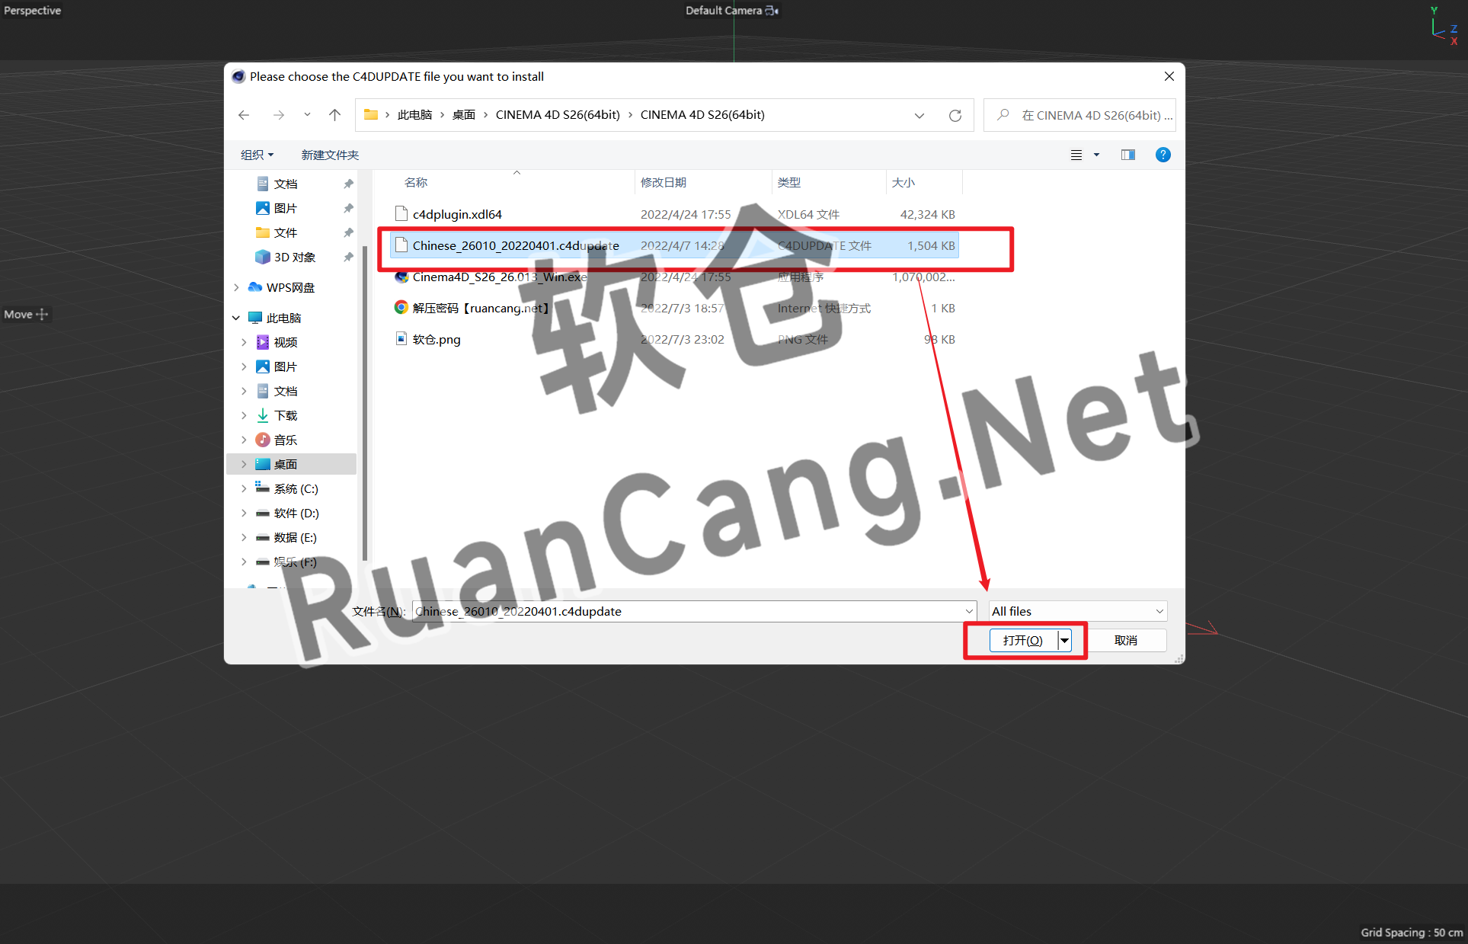This screenshot has width=1468, height=944.
Task: Refresh the current folder listing
Action: (955, 116)
